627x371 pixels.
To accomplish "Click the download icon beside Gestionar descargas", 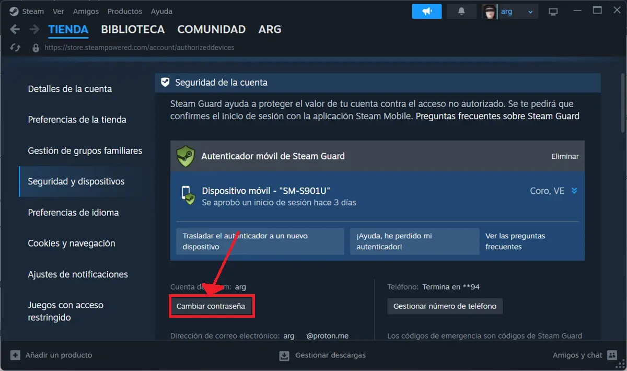I will [284, 355].
